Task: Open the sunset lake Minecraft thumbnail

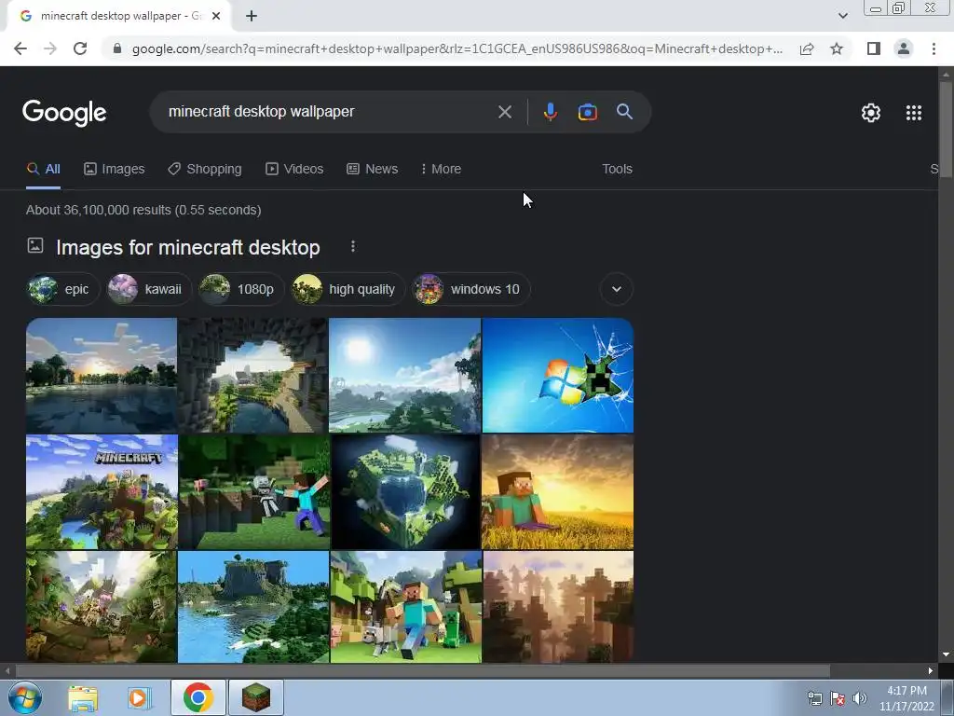Action: pos(102,375)
